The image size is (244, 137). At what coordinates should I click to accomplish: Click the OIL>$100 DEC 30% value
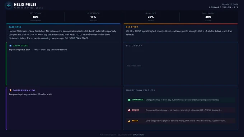[x=208, y=17]
